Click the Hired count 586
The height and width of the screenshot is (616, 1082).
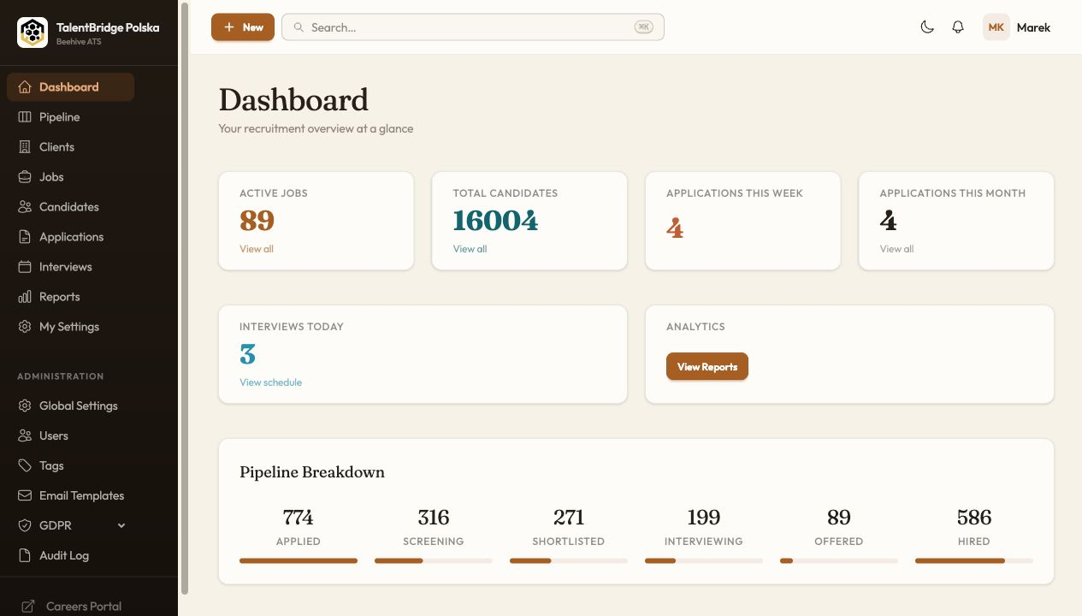974,518
